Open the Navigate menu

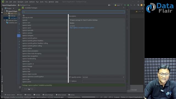tap(20, 2)
